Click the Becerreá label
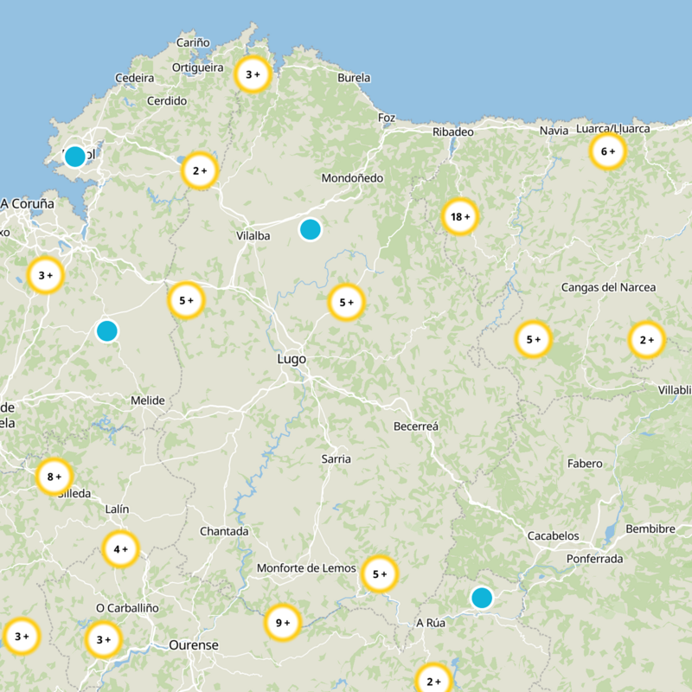This screenshot has width=692, height=692. pos(416,426)
